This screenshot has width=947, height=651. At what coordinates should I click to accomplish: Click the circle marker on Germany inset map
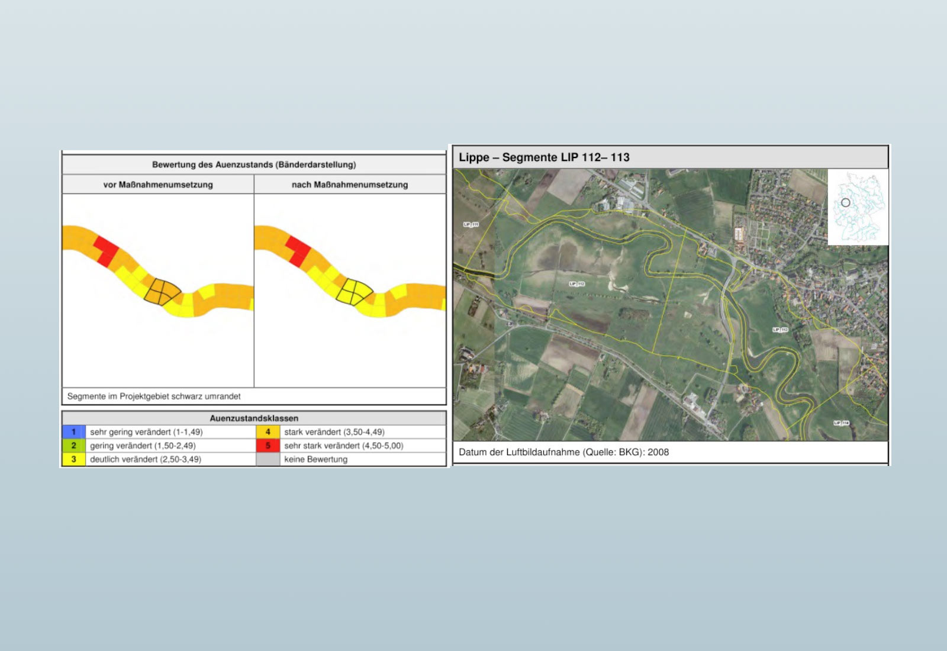[x=846, y=202]
